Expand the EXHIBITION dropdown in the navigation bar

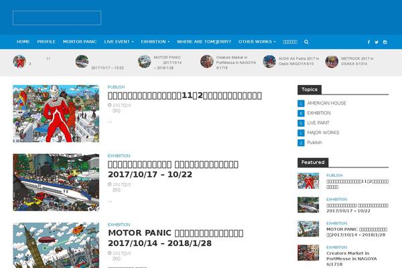(155, 42)
